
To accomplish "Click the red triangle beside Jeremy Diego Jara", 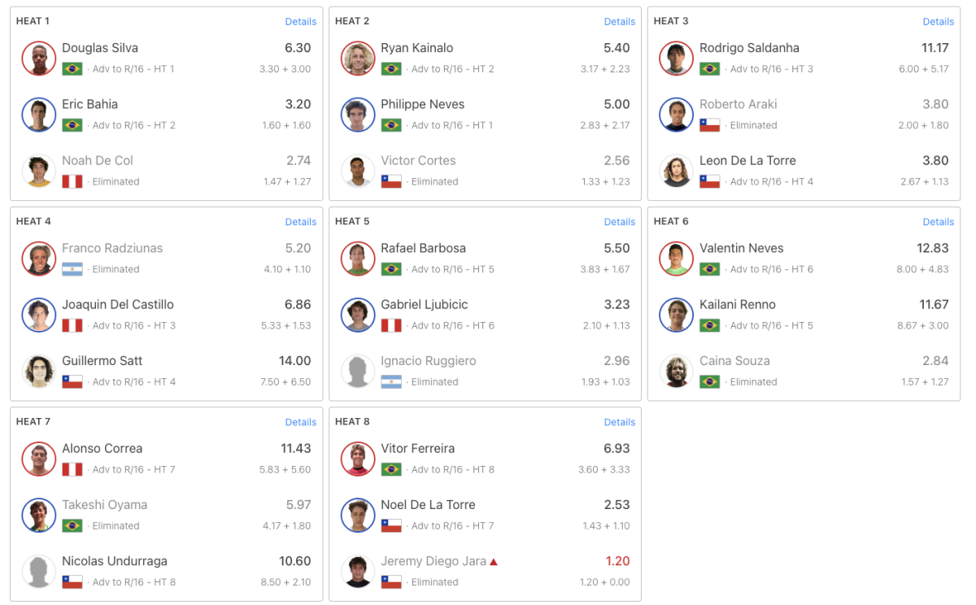I will pyautogui.click(x=493, y=562).
